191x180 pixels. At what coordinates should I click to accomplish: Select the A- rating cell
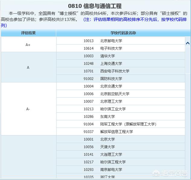[x=28, y=109]
